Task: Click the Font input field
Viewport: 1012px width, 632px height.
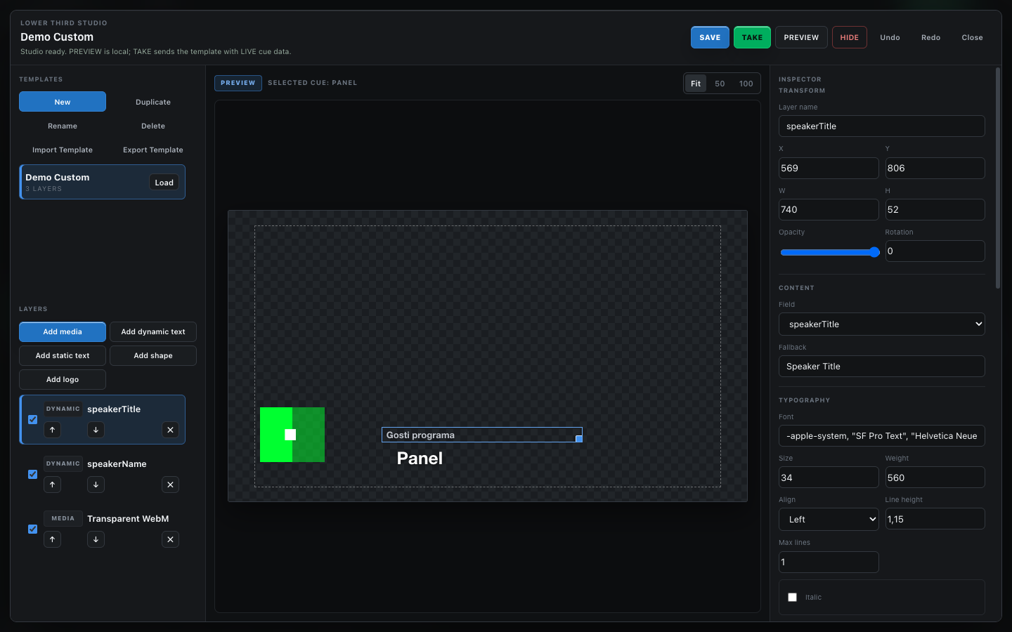Action: tap(881, 435)
